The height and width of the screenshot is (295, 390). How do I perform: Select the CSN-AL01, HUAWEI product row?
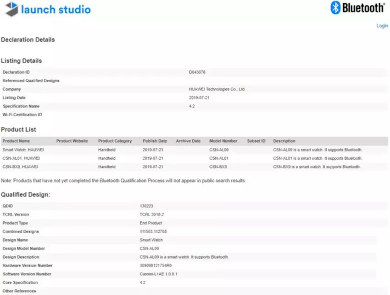pyautogui.click(x=20, y=158)
